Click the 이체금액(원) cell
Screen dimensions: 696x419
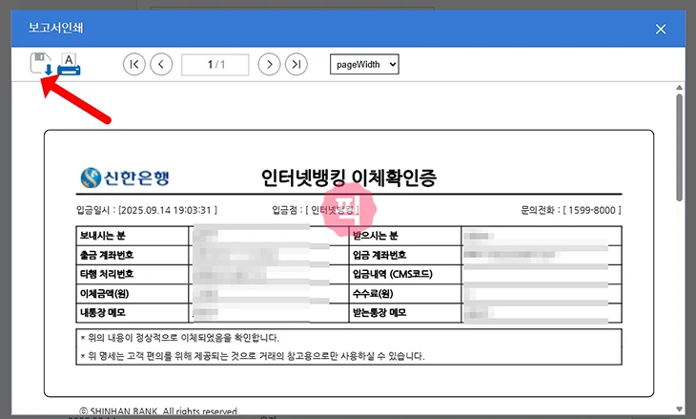tap(133, 294)
